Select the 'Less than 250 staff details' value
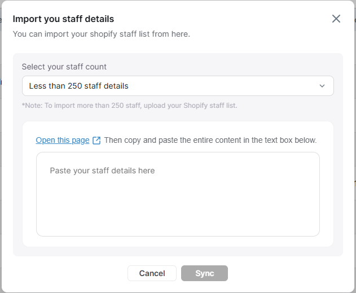This screenshot has height=293, width=356. click(79, 86)
